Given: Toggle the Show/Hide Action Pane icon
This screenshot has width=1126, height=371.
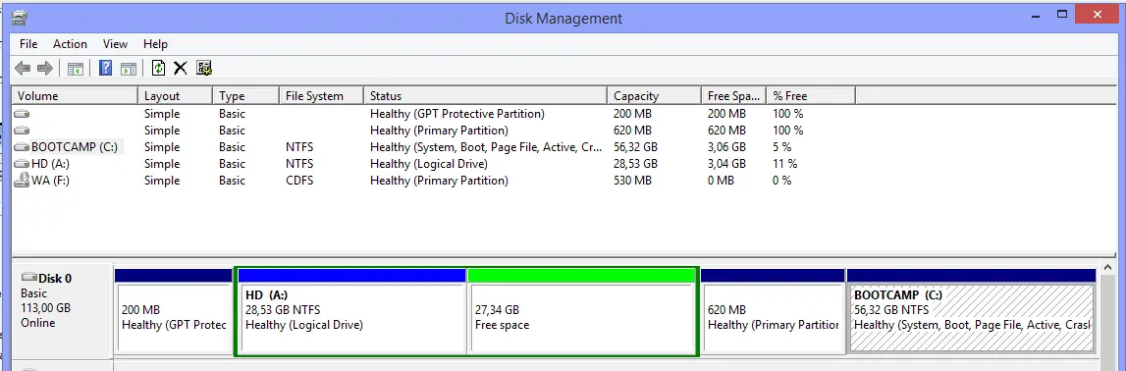Looking at the screenshot, I should pyautogui.click(x=129, y=69).
